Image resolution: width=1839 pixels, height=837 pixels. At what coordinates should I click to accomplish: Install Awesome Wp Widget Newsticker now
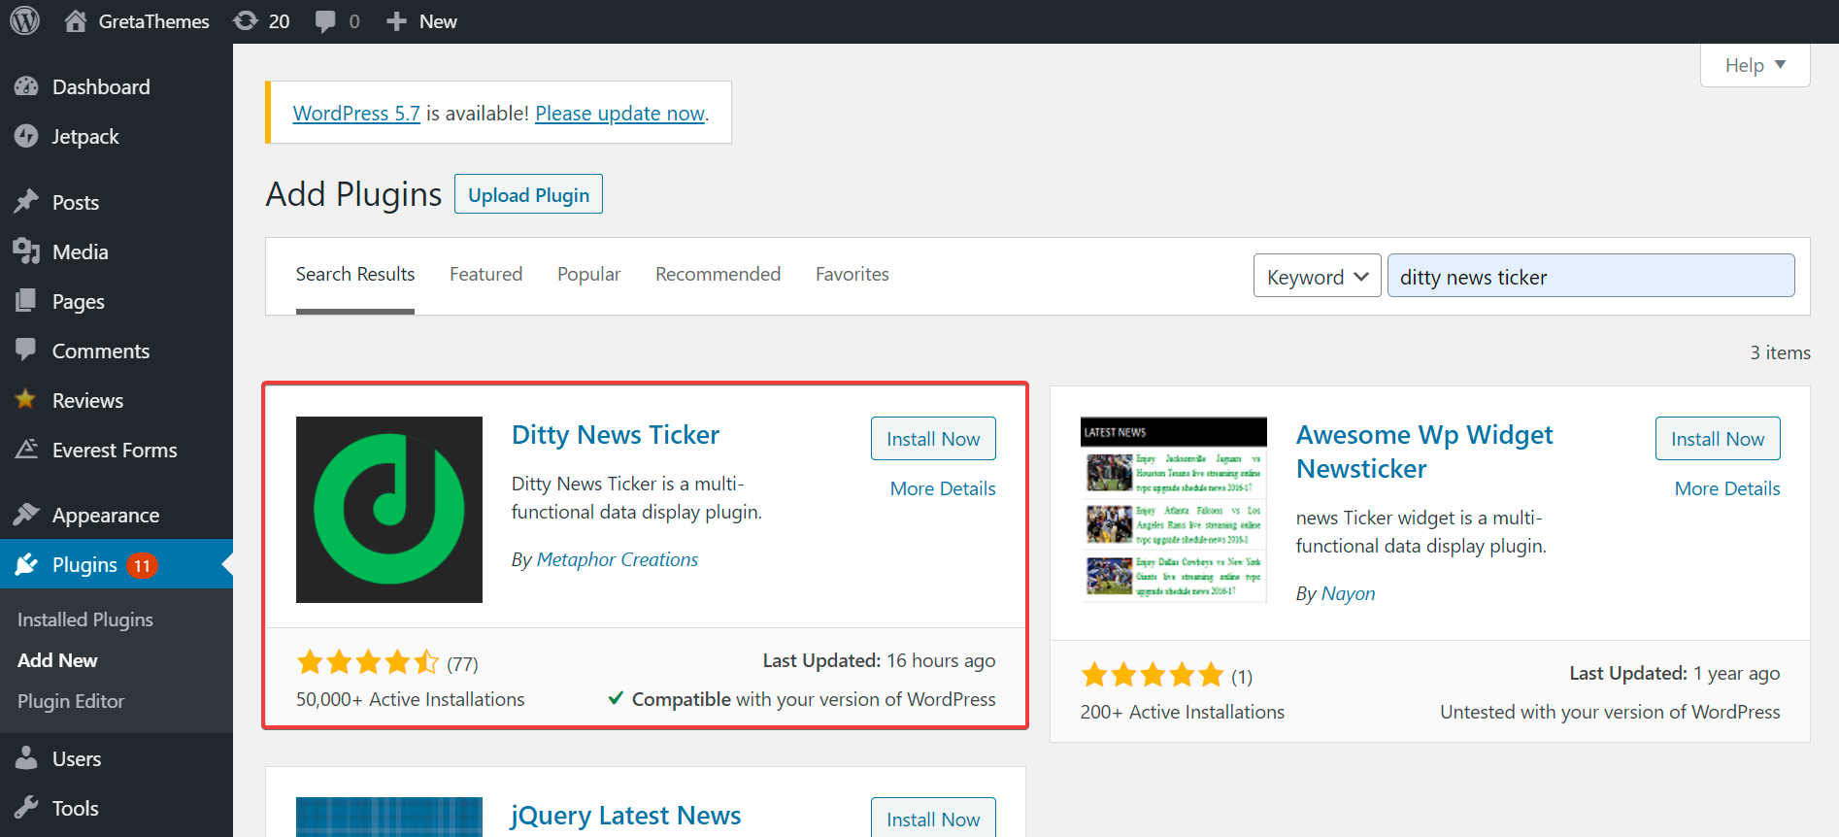(1718, 439)
